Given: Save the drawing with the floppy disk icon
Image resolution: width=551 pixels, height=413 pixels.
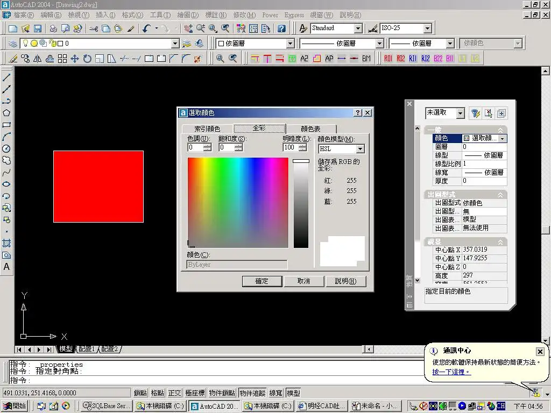Looking at the screenshot, I should point(38,29).
